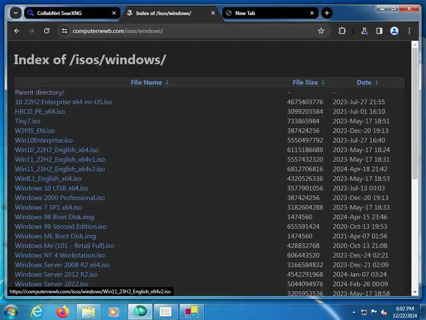This screenshot has height=320, width=426.
Task: Open Windows Media Player from taskbar
Action: [x=113, y=312]
